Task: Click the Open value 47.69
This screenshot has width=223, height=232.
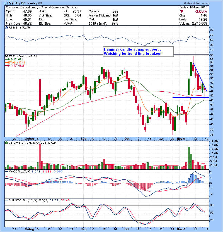Action: tap(27, 11)
